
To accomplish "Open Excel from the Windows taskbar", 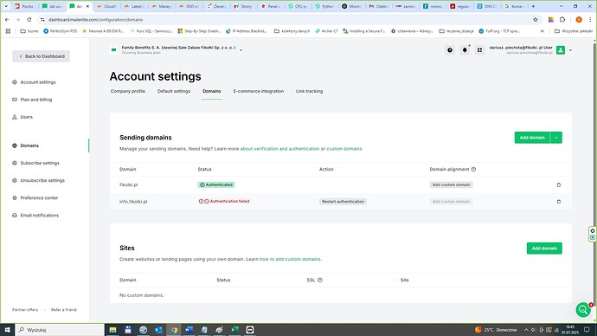I will (x=235, y=330).
